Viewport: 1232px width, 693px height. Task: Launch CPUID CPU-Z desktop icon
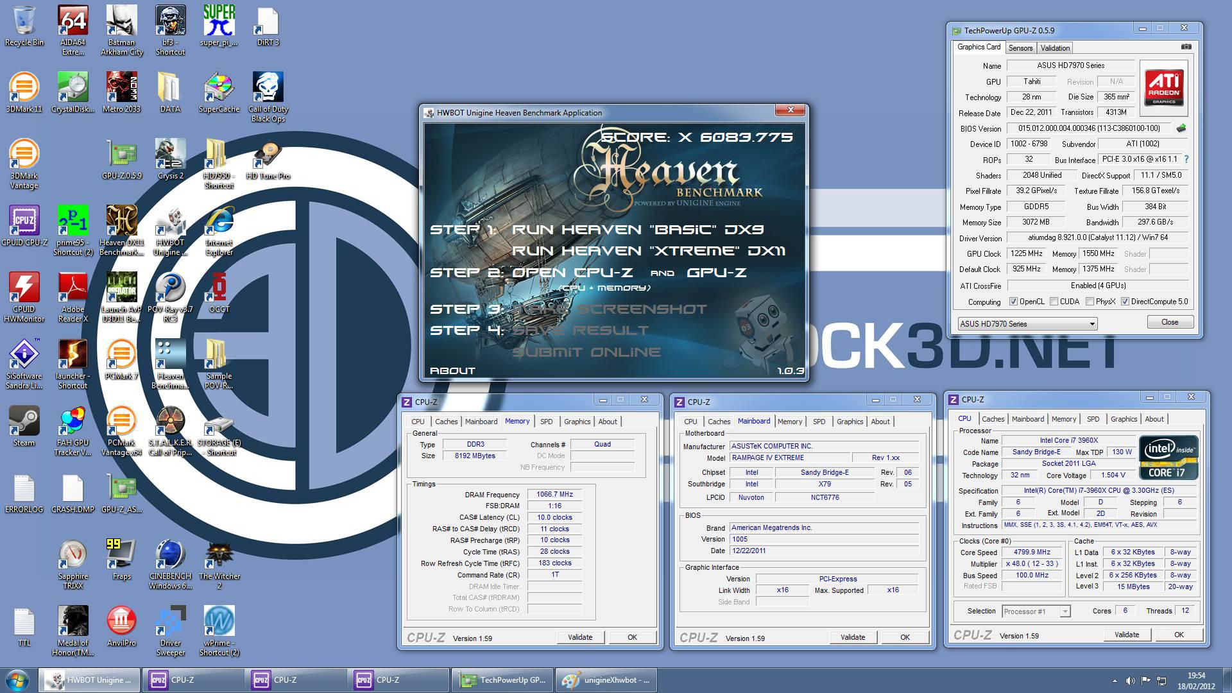pos(24,226)
